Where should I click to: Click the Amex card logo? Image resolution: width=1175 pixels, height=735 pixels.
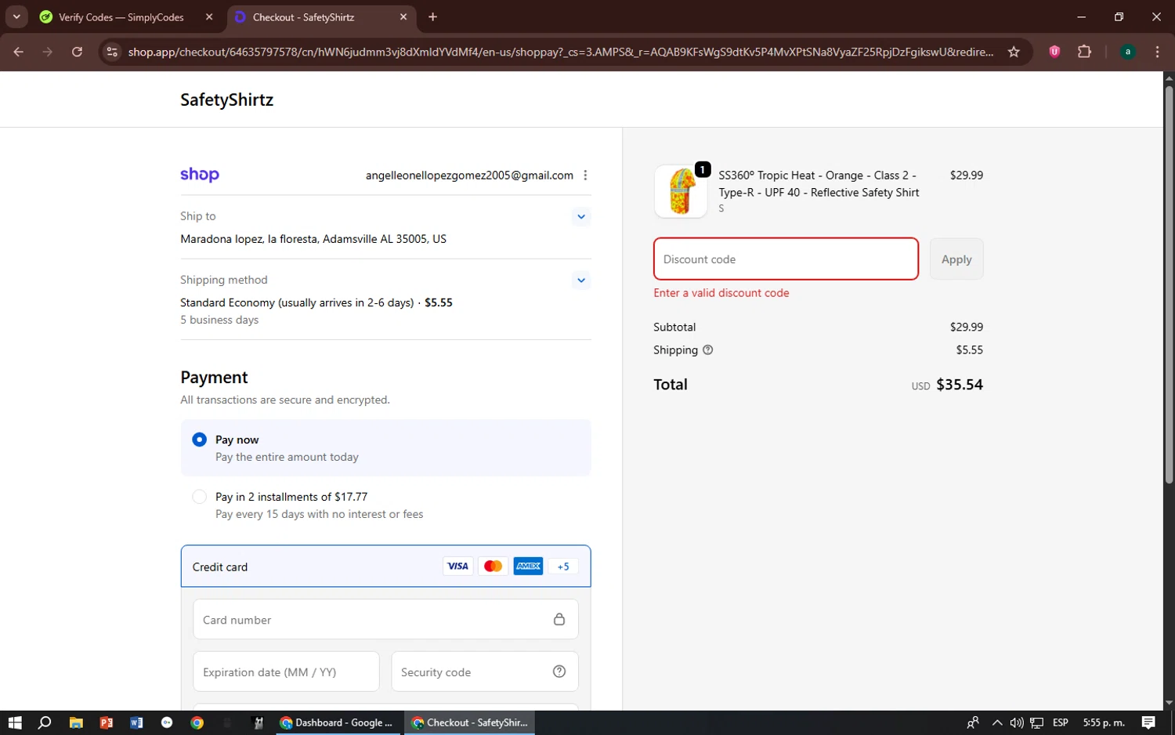(x=528, y=567)
